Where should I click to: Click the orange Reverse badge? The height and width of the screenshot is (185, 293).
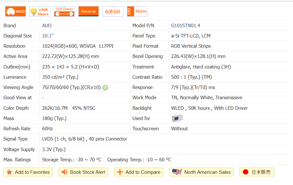tap(89, 12)
